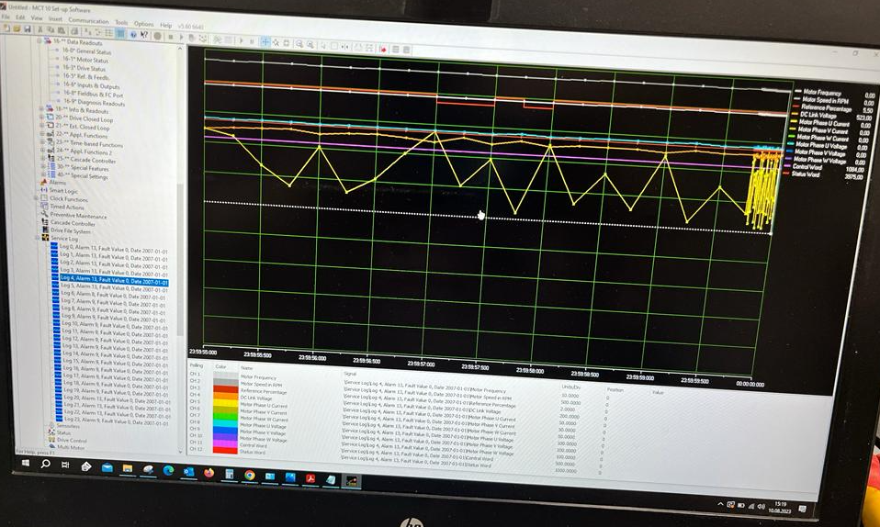The height and width of the screenshot is (527, 880).
Task: Select Log 6, Alarm 9 entry
Action: click(x=113, y=295)
